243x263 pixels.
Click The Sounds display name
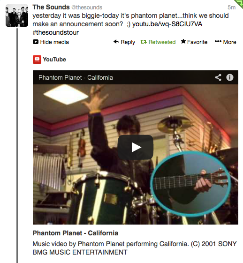pyautogui.click(x=51, y=7)
